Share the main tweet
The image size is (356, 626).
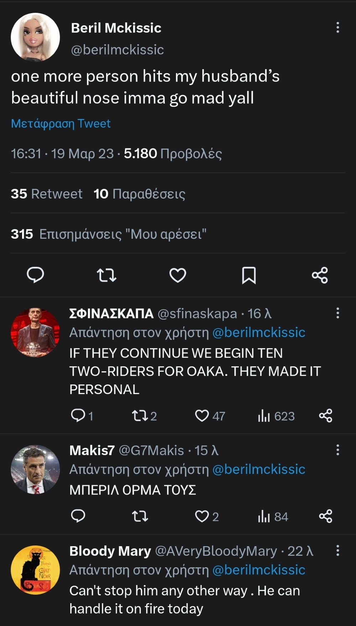[320, 275]
